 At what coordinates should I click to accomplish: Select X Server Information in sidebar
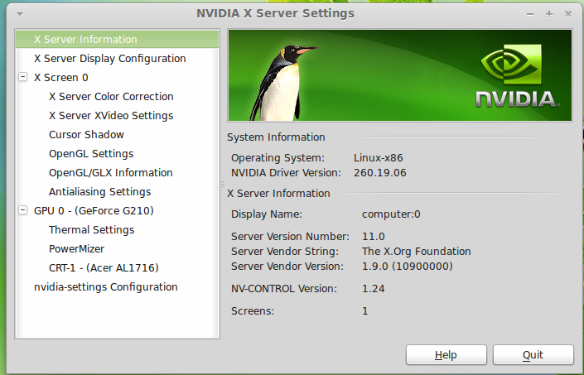tap(117, 39)
